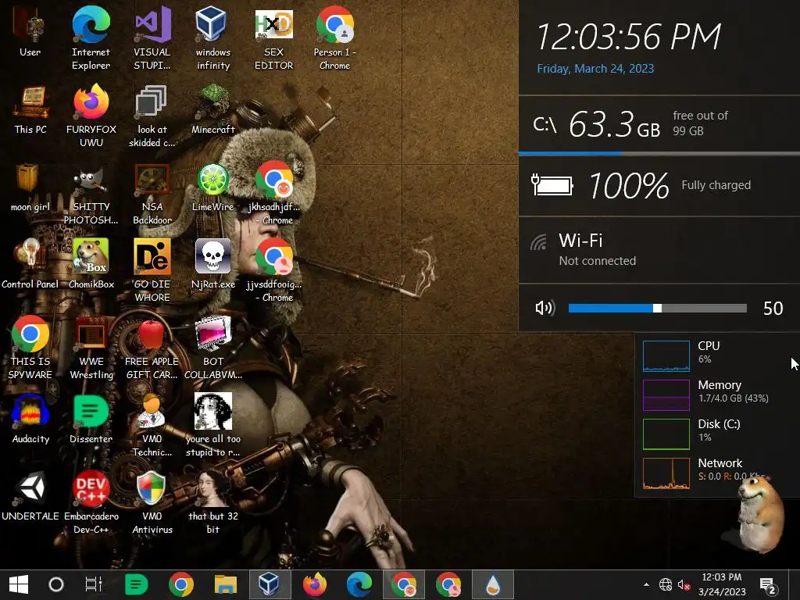This screenshot has height=600, width=800.
Task: Click C:\ drive free space tile
Action: 659,124
